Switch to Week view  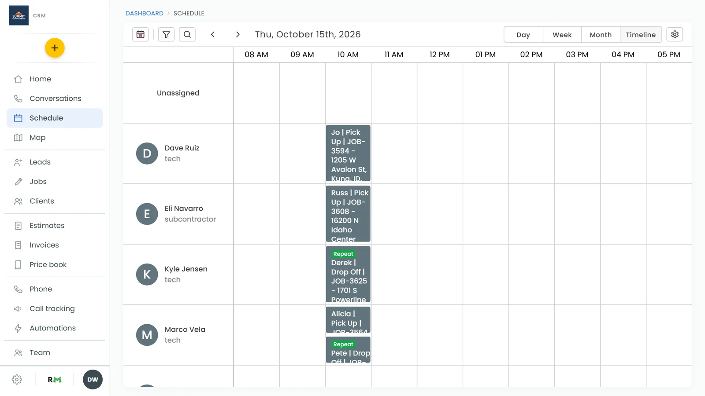tap(562, 35)
